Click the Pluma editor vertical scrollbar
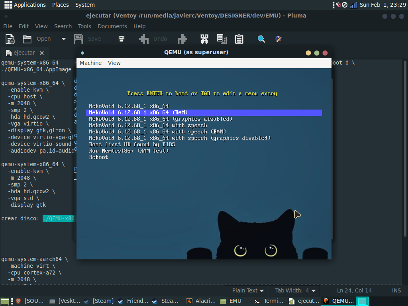408x306 pixels. (x=405, y=148)
